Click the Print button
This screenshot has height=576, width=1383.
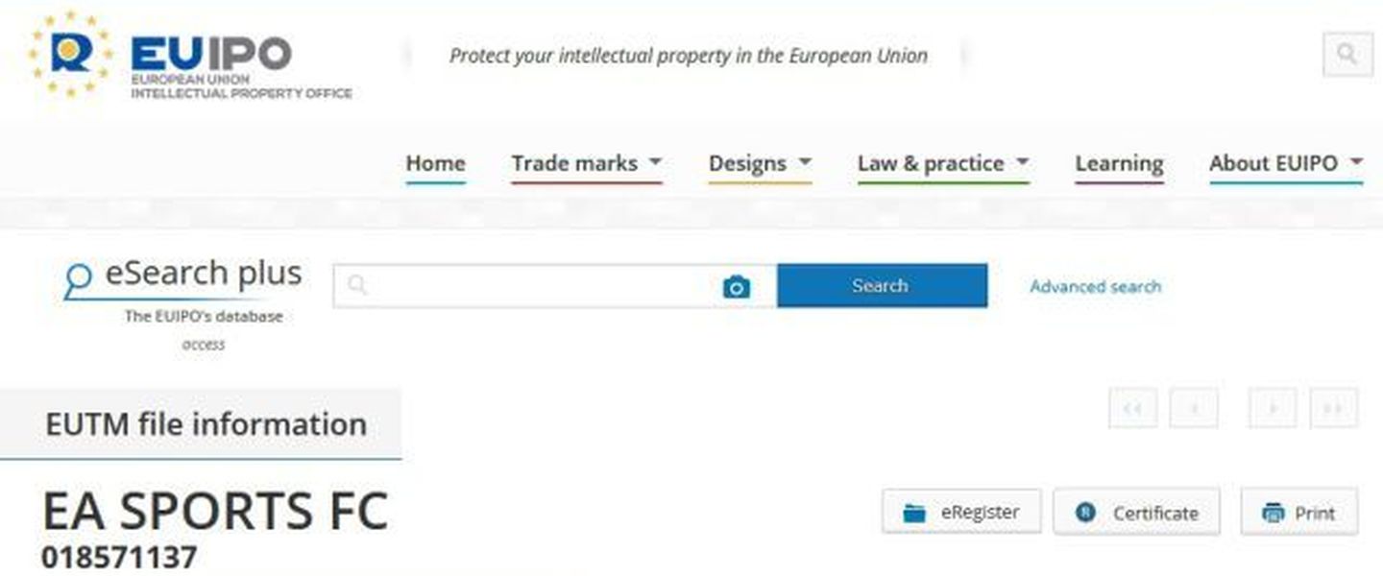(1299, 513)
